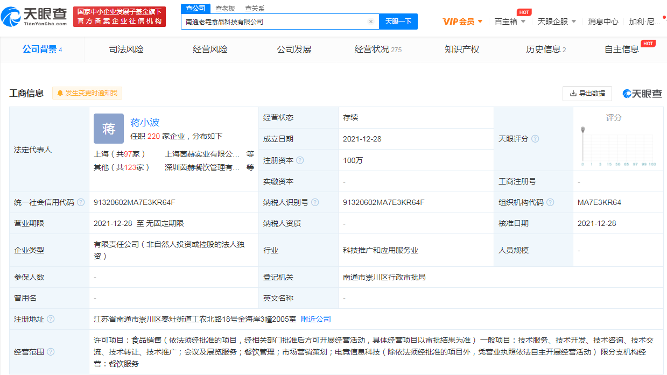667x375 pixels.
Task: Select the 经营状况 tab
Action: 378,49
